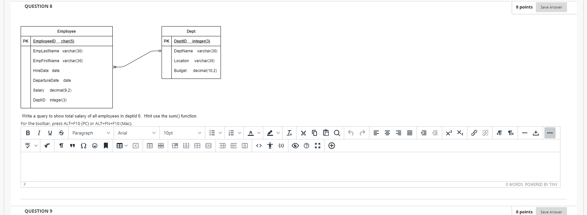The width and height of the screenshot is (587, 215).
Task: Open the Paragraph format dropdown
Action: tap(91, 133)
